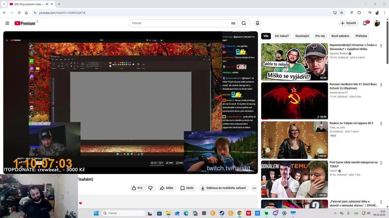Select the Přehráno filter chip
Viewport: 389px width, 218px height.
point(361,36)
